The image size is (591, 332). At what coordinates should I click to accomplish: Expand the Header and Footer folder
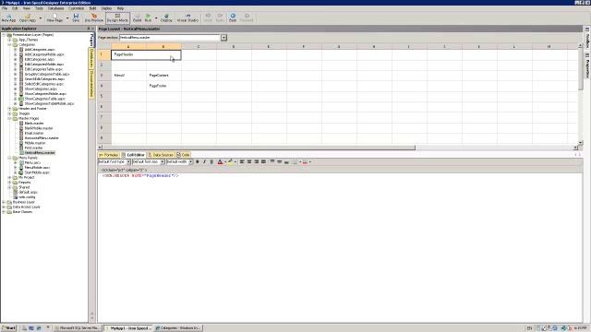point(10,109)
